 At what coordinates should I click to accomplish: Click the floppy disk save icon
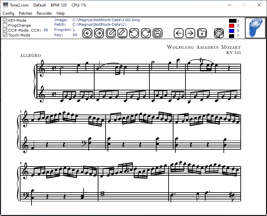point(158,33)
